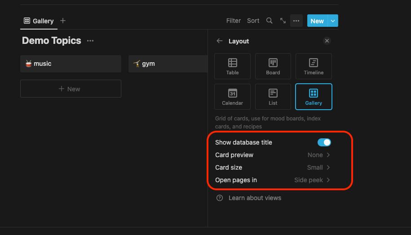
Task: Select the Gallery layout option
Action: pyautogui.click(x=314, y=97)
